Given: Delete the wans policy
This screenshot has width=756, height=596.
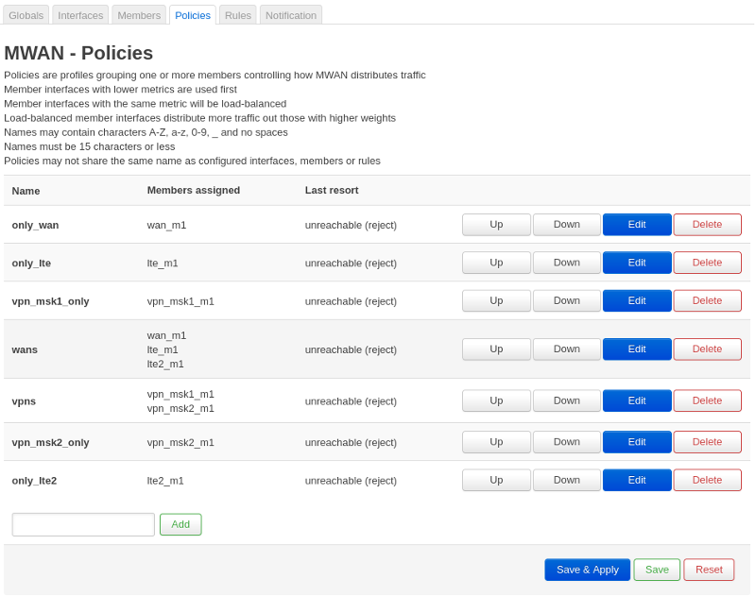Looking at the screenshot, I should tap(707, 349).
